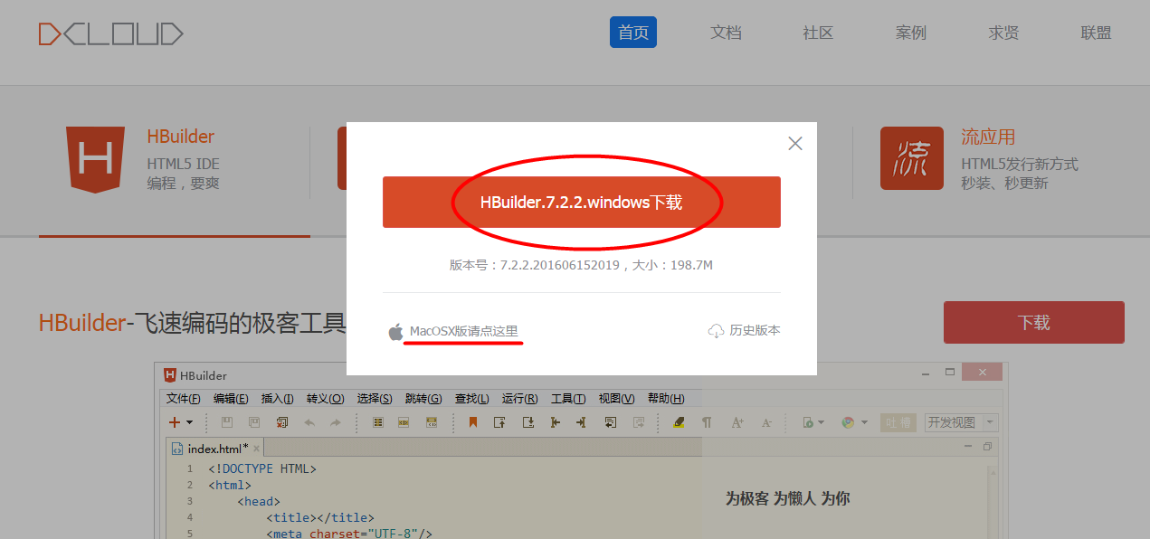Click the orange bookmark icon in HBuilder toolbar
Screen dimensions: 1150x539
pos(472,422)
